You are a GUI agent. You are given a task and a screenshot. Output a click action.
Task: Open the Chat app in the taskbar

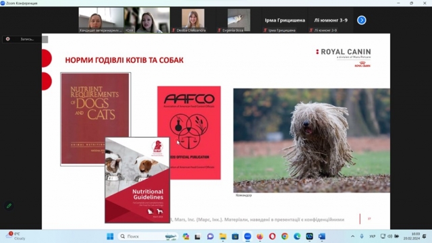click(x=210, y=236)
